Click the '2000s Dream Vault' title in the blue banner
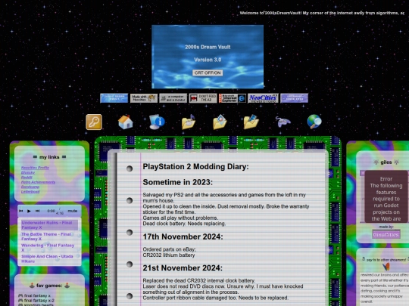 208,47
